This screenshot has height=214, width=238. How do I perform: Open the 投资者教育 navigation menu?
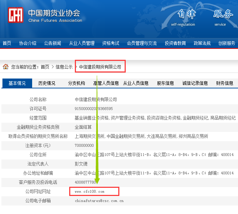click(x=175, y=43)
